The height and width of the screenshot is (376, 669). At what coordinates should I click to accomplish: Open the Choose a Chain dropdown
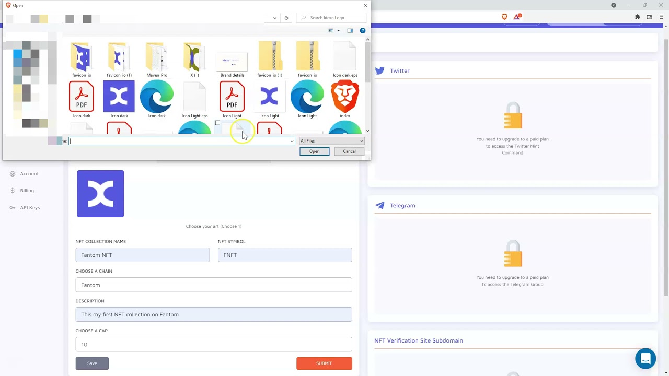214,285
